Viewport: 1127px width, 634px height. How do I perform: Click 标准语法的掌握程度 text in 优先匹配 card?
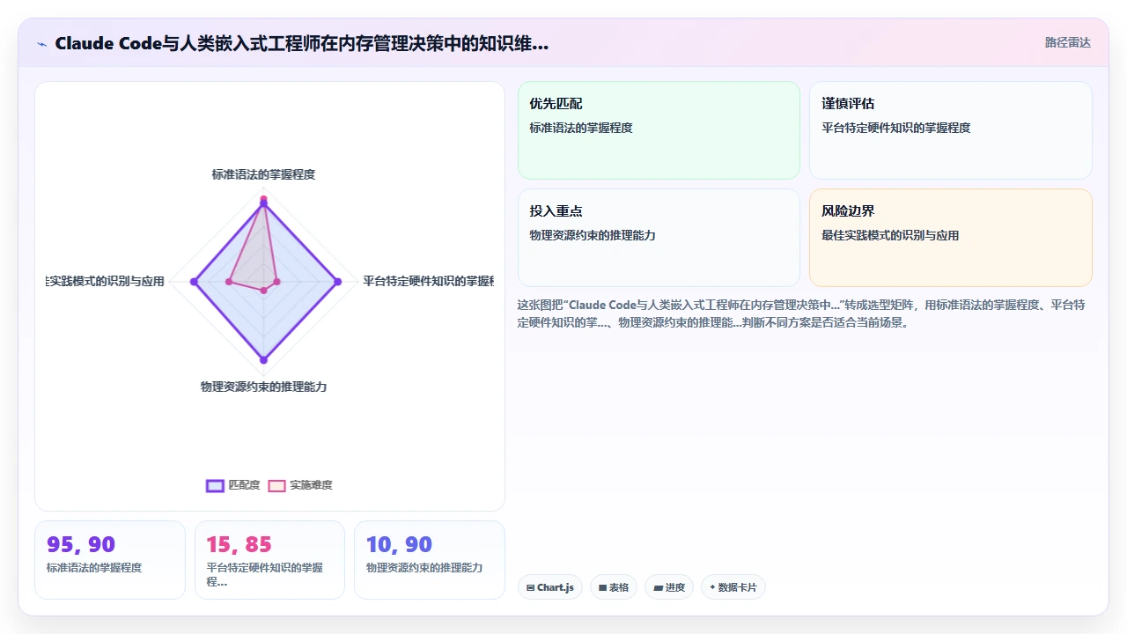pyautogui.click(x=581, y=128)
